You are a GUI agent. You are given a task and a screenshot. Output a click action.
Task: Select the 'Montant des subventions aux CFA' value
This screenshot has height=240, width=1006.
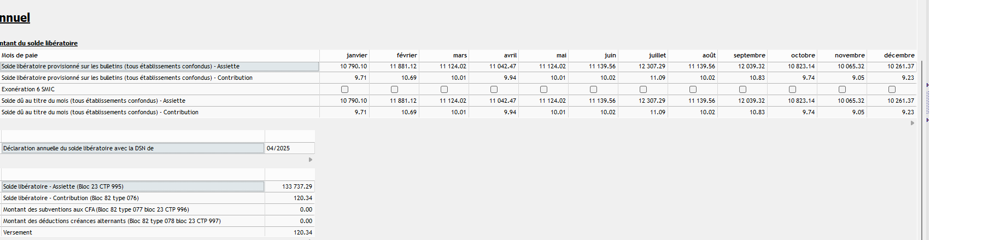[290, 209]
